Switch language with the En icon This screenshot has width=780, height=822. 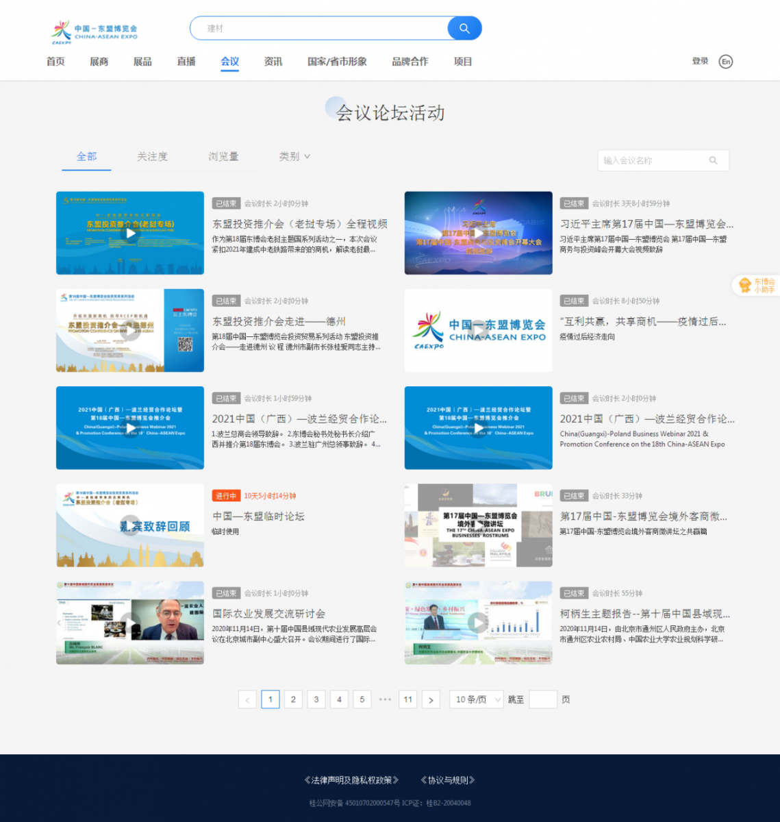(x=726, y=62)
